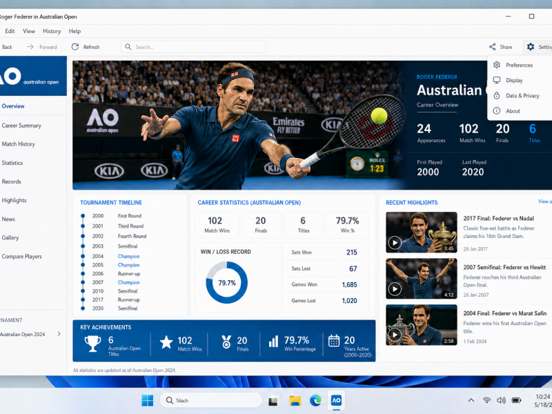
Task: Open Records section in sidebar
Action: [33, 181]
